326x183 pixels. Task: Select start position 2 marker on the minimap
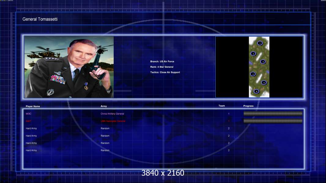click(x=253, y=54)
